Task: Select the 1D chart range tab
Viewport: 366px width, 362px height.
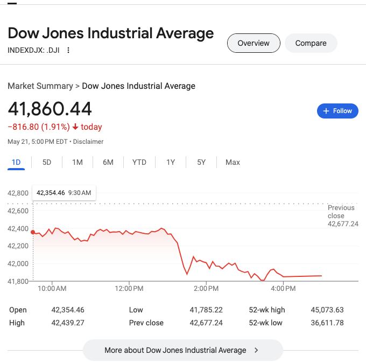Action: (16, 162)
